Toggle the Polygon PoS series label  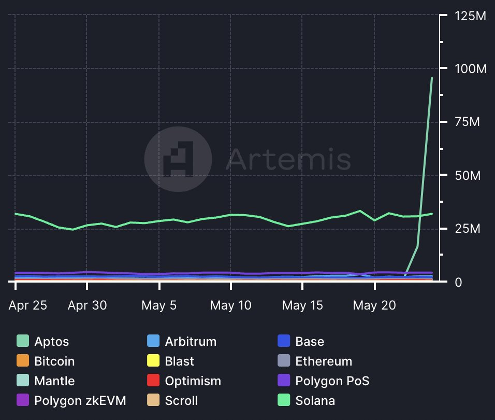pyautogui.click(x=332, y=381)
